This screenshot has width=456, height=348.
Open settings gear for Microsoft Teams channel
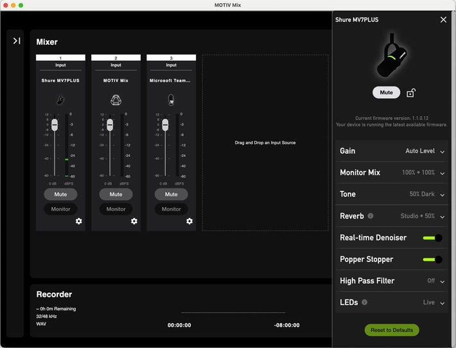(x=189, y=221)
